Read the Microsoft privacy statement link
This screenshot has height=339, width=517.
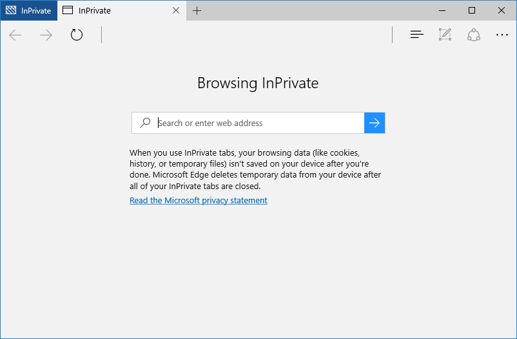tap(198, 201)
